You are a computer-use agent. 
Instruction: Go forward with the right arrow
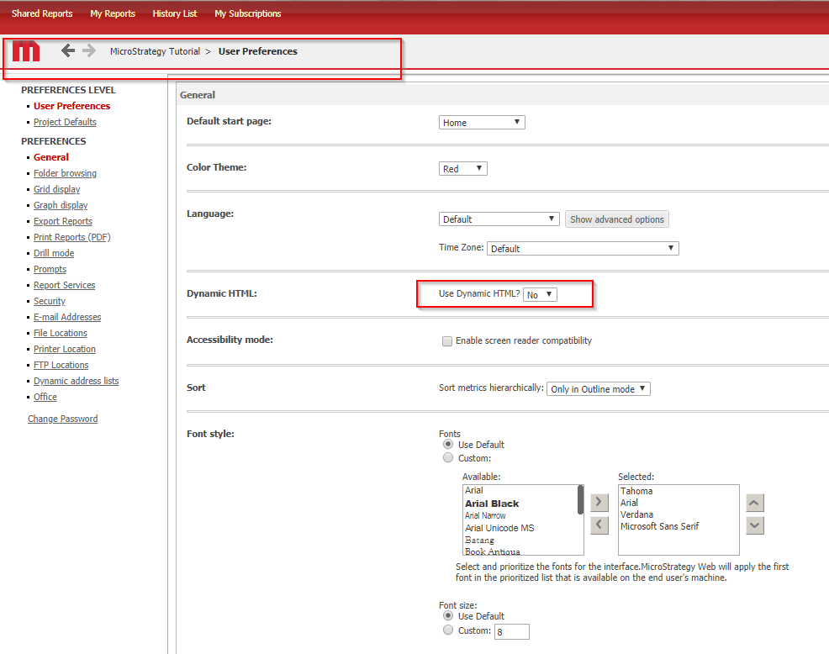89,50
